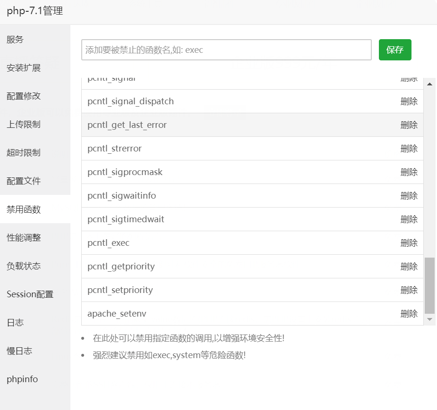This screenshot has width=437, height=410.
Task: Open the 安装扩展 section
Action: 23,68
